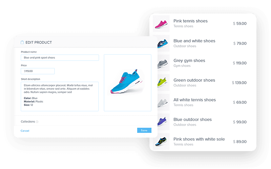
Task: Select the all white tennis shoe thumbnail
Action: (164, 102)
